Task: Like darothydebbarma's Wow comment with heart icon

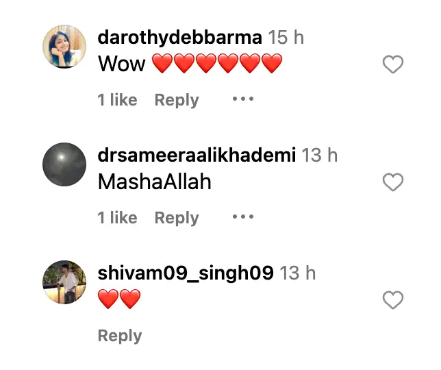Action: pyautogui.click(x=393, y=64)
